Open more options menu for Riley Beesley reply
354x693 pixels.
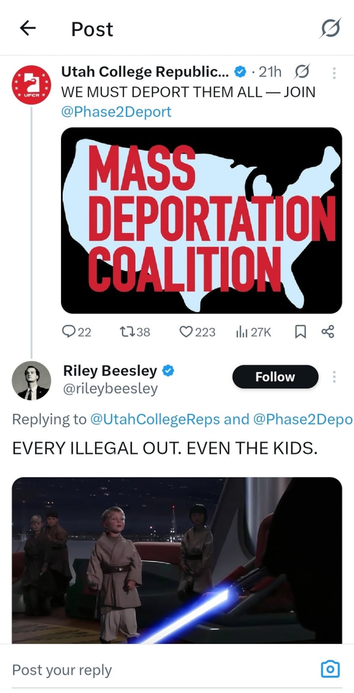(x=334, y=377)
